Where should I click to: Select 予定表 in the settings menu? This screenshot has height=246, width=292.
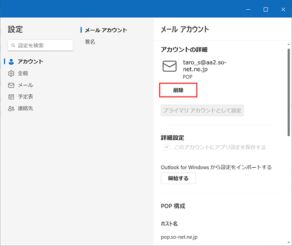coord(25,97)
